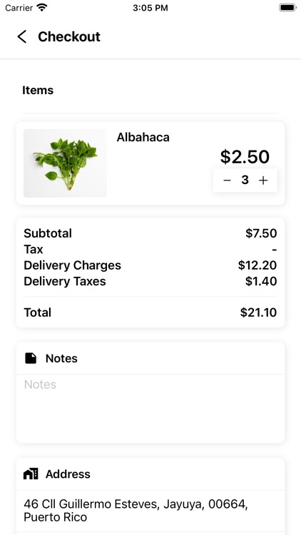Tap the Items section heading
The image size is (301, 535).
[38, 91]
